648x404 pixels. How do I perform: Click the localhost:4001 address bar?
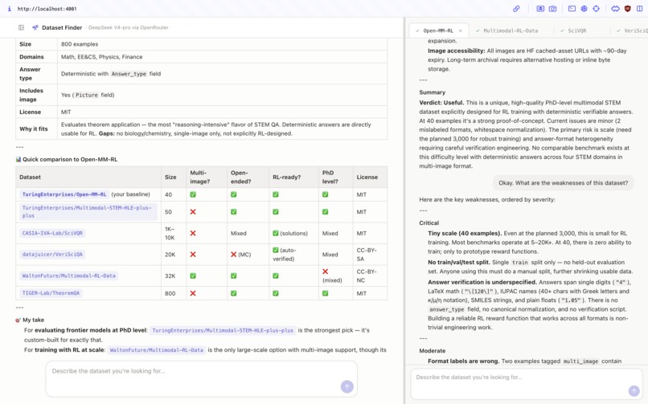pyautogui.click(x=47, y=9)
